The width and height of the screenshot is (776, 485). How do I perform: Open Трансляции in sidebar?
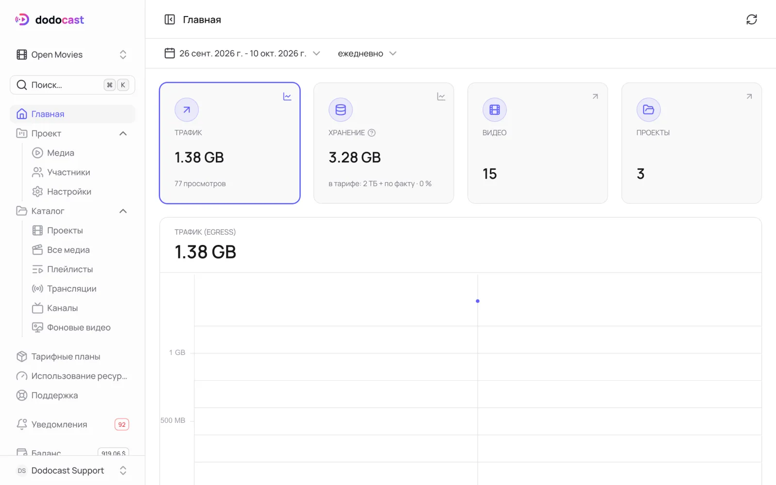click(80, 289)
